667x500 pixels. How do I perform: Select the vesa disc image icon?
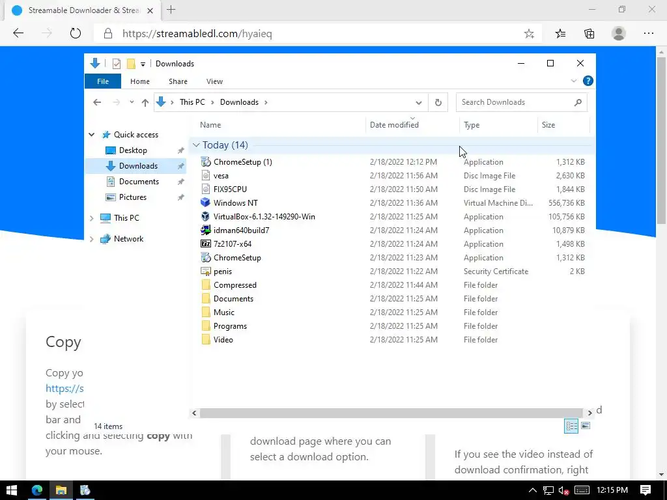click(206, 176)
